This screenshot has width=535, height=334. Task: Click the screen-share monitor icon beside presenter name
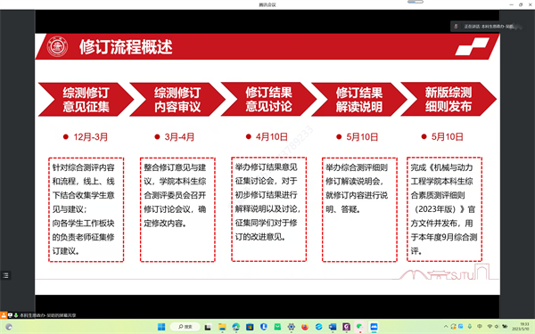[x=10, y=315]
